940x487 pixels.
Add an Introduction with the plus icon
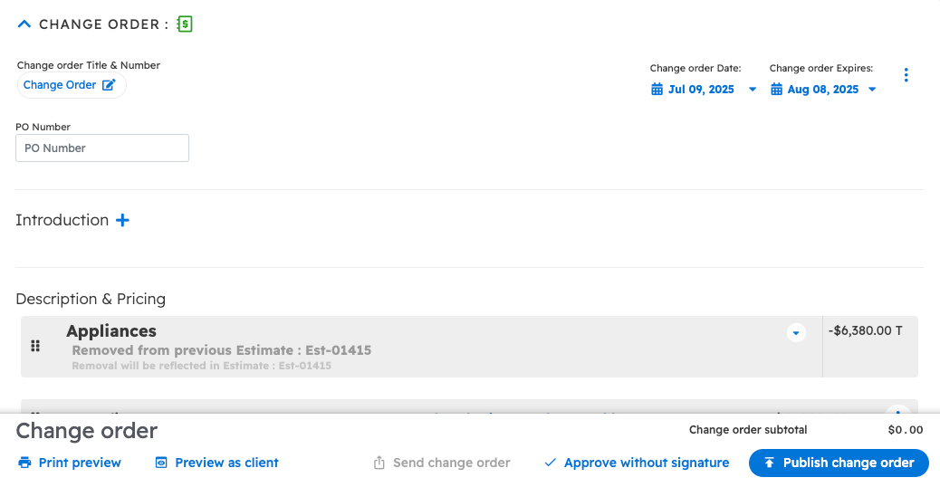click(122, 220)
